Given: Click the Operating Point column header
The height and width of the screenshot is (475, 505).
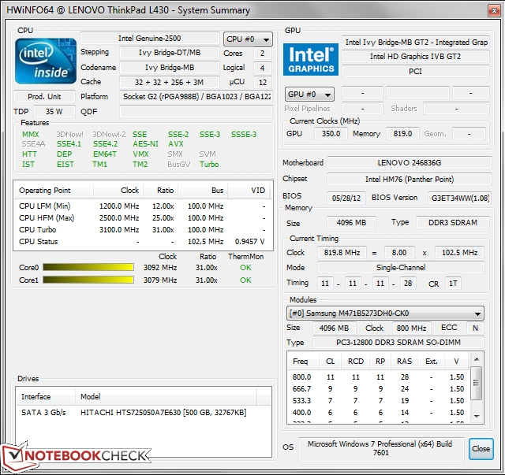Looking at the screenshot, I should 54,191.
